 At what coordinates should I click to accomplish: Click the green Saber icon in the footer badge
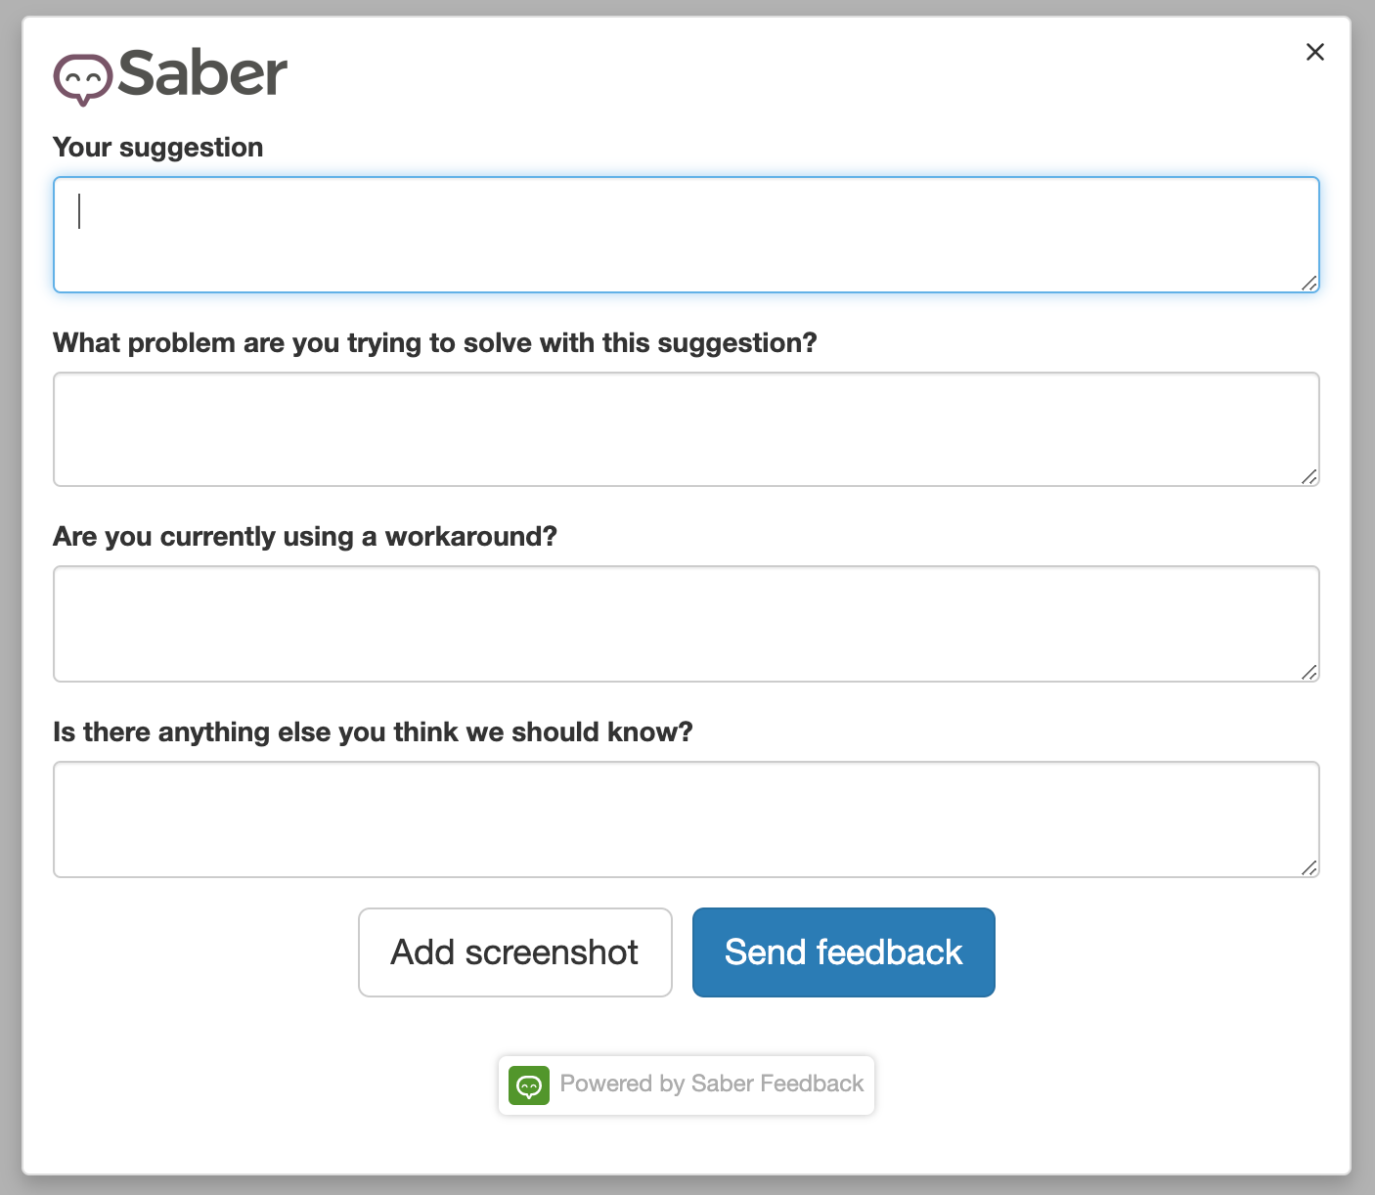[529, 1084]
